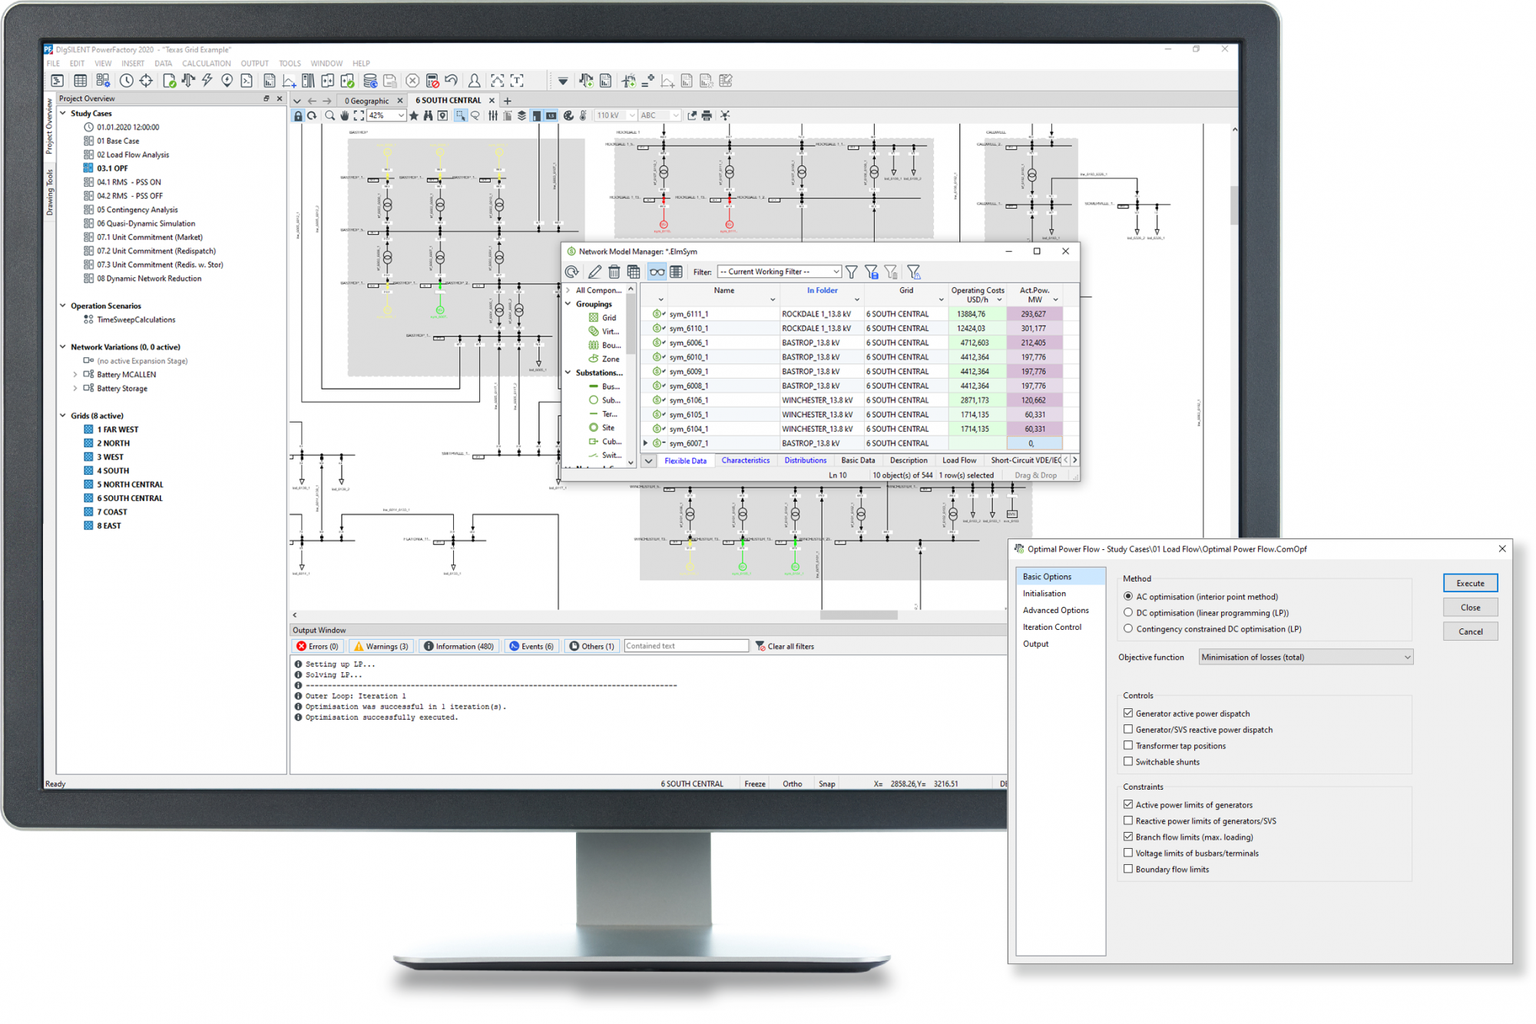The height and width of the screenshot is (1024, 1536).
Task: Click refresh icon in Network Model Manager toolbar
Action: (x=572, y=272)
